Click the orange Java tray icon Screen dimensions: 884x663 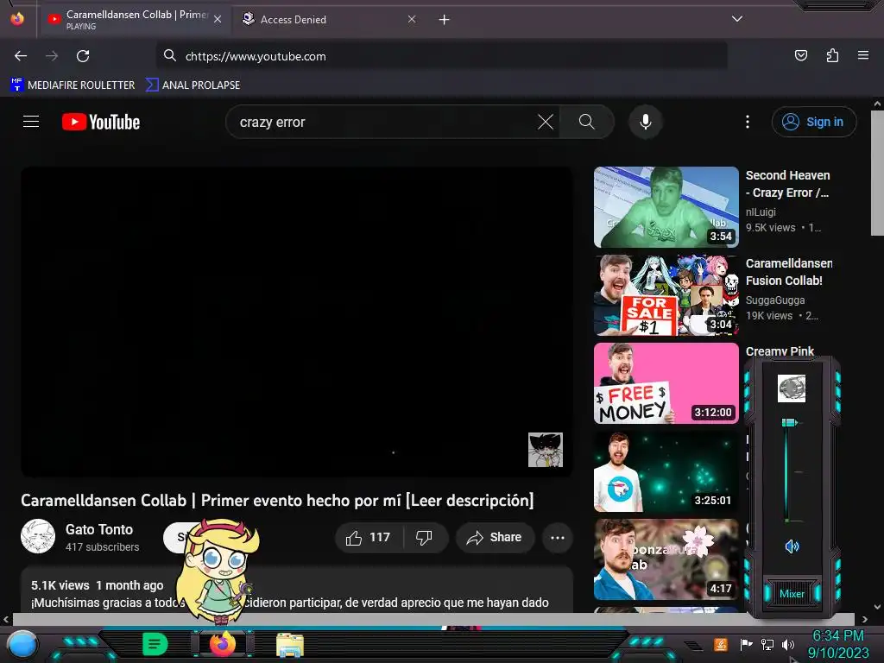[x=721, y=644]
